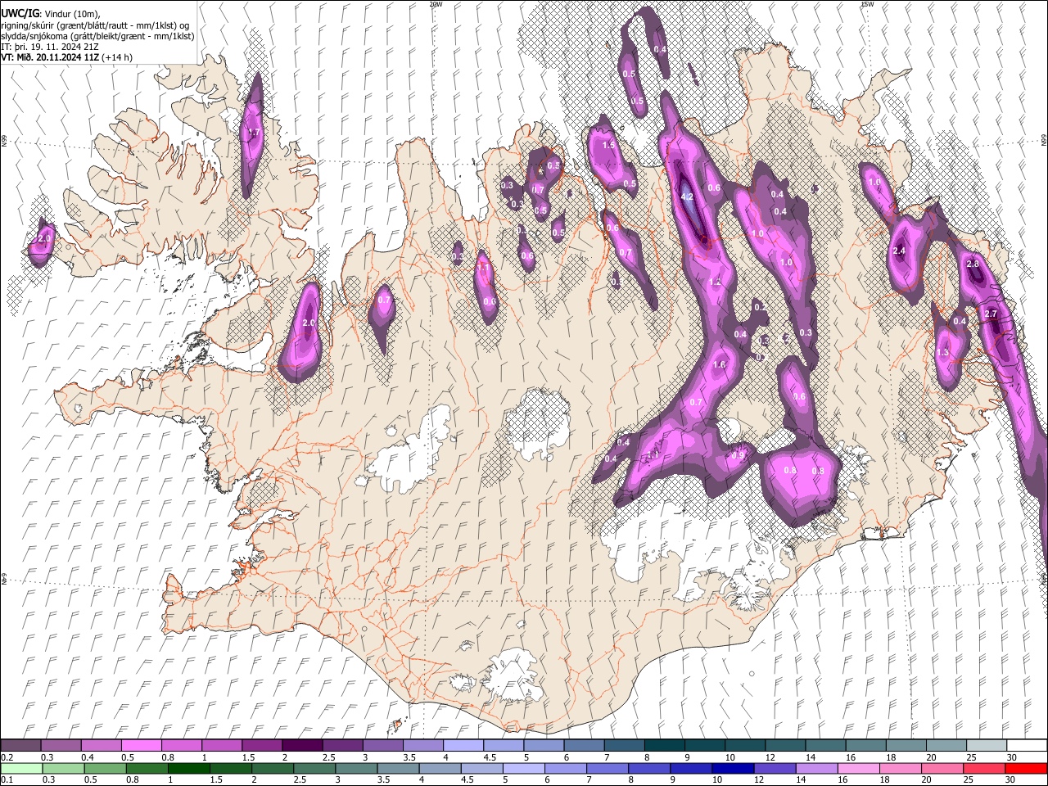Click the '15W' longitude label
Screen dimensions: 1048x786
[x=867, y=4]
